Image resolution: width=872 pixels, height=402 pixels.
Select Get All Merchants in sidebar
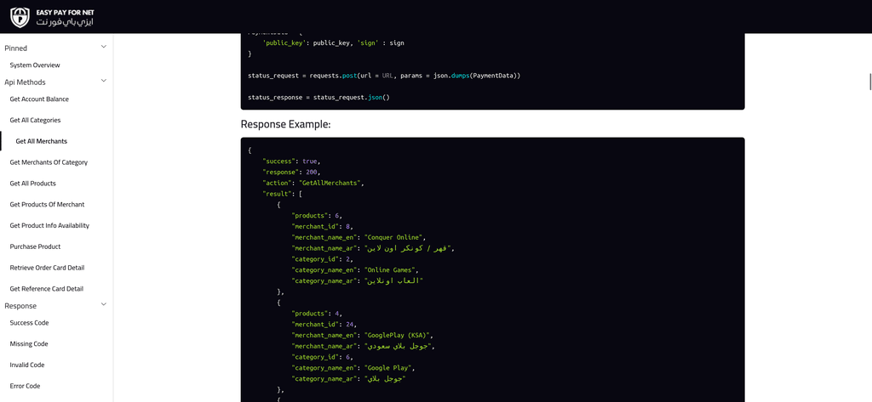[41, 142]
